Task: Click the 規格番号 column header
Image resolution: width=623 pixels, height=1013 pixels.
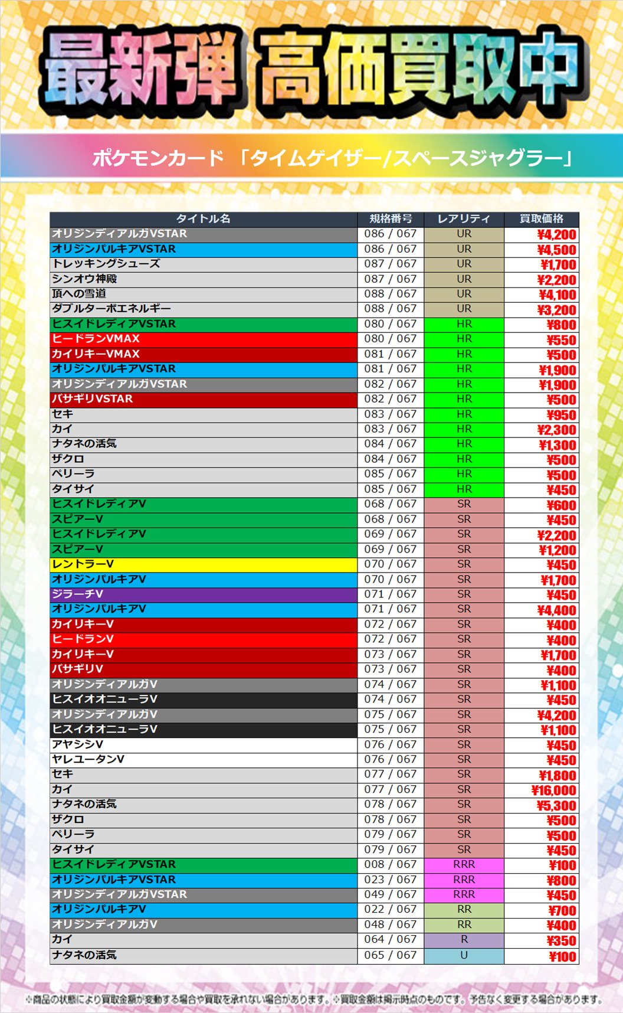Action: [391, 219]
